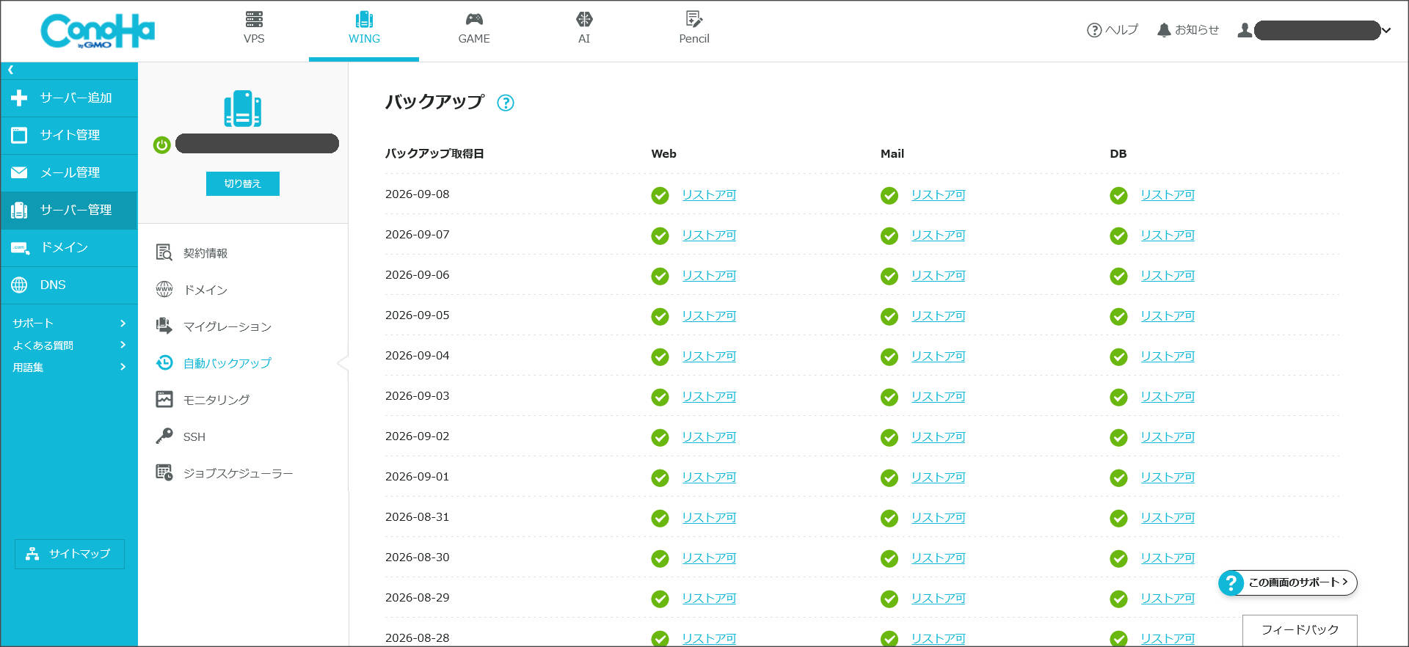The width and height of the screenshot is (1409, 647).
Task: Click Web リストア可 link for 2026-08-31
Action: pyautogui.click(x=709, y=518)
